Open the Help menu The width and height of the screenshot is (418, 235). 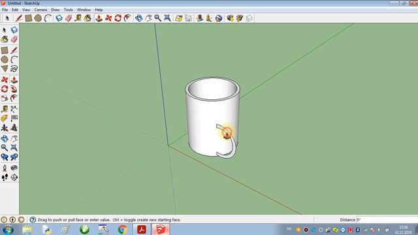coord(99,10)
